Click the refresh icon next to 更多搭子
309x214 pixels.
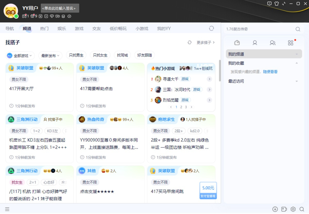click(x=190, y=43)
